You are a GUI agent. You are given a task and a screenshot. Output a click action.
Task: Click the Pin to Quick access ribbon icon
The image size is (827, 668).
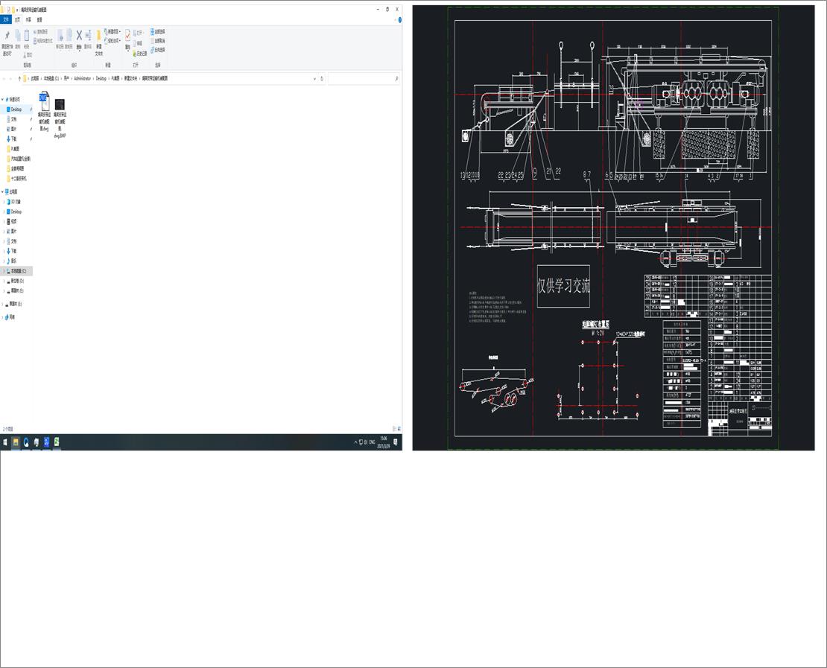tap(7, 35)
